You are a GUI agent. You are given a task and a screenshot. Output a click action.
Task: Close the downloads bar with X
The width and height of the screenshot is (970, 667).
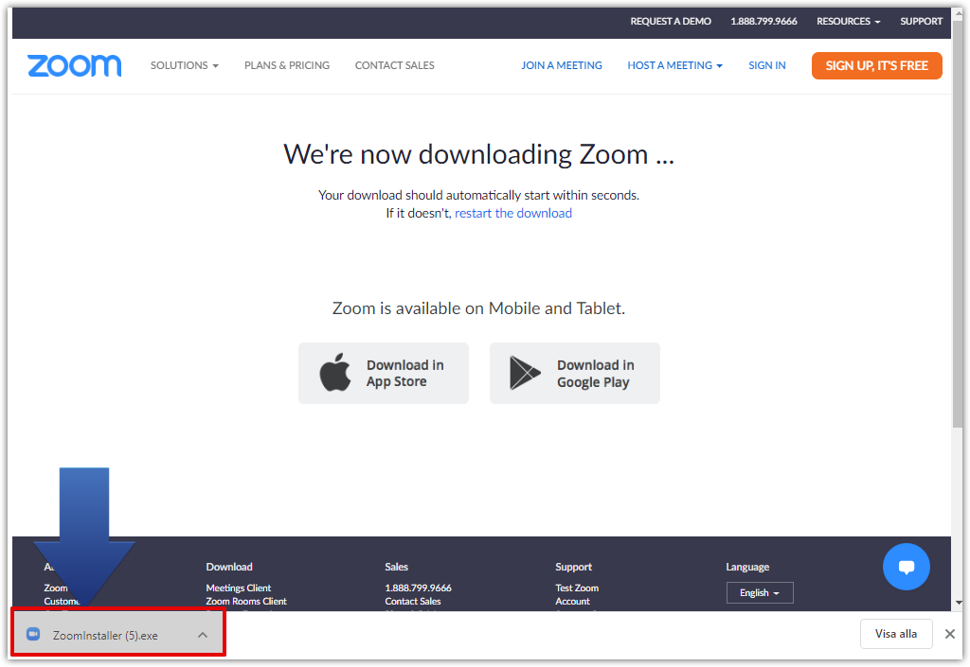949,634
